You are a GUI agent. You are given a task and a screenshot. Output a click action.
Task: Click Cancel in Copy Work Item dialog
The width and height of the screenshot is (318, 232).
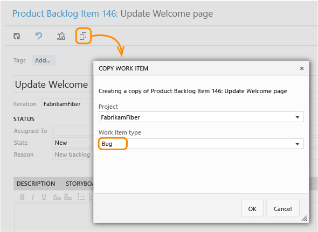[283, 208]
